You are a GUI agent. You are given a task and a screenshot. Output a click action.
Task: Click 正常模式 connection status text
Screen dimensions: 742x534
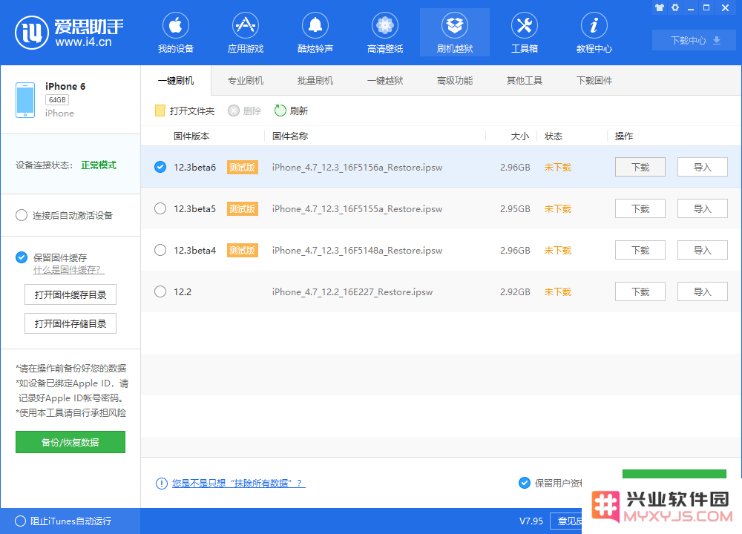click(99, 165)
